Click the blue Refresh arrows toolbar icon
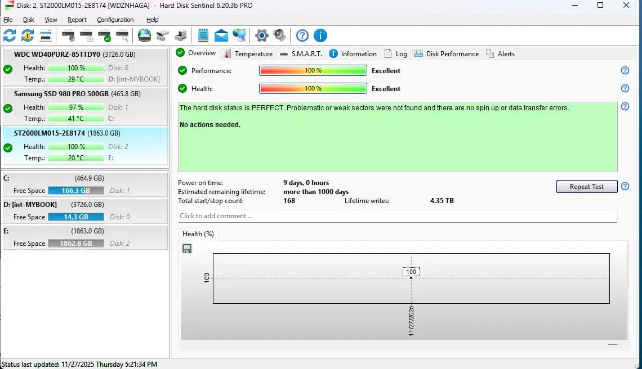The image size is (642, 369). coord(10,36)
